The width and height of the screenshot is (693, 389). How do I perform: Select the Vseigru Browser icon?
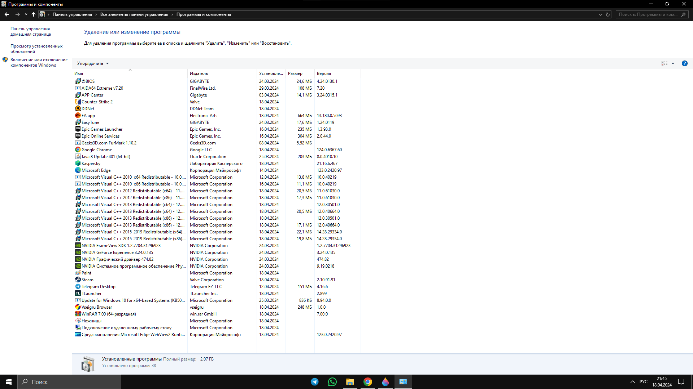tap(78, 307)
